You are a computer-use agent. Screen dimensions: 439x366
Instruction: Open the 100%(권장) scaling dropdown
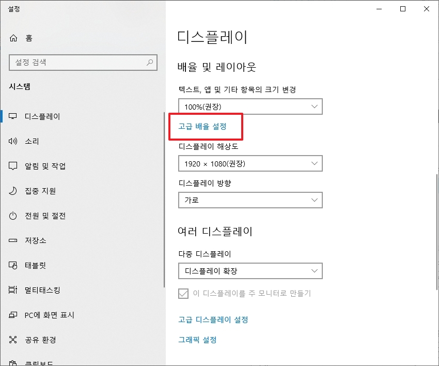pyautogui.click(x=250, y=106)
